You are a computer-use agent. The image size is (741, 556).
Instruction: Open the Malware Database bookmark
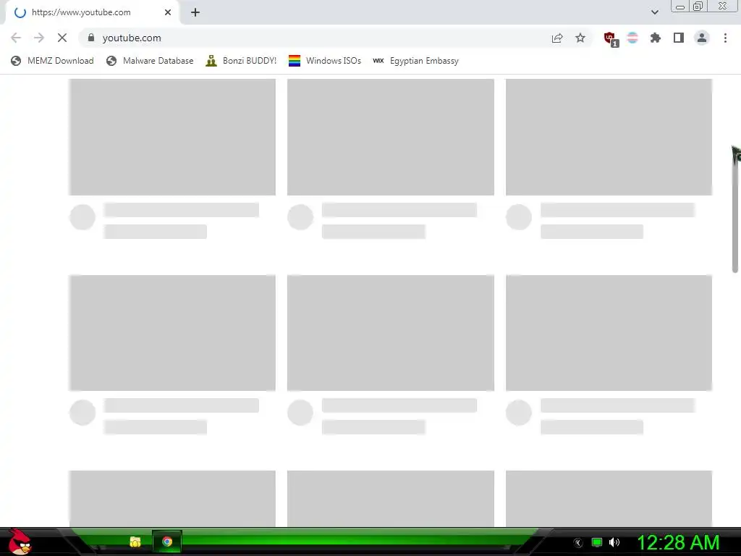[x=150, y=61]
